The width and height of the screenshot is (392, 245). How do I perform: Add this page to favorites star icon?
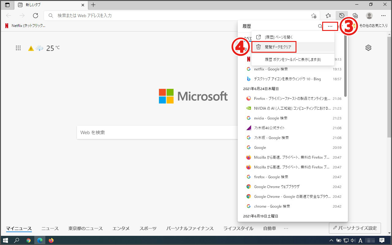pyautogui.click(x=314, y=16)
